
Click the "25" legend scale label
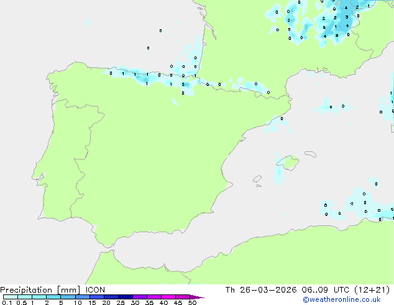point(121,303)
